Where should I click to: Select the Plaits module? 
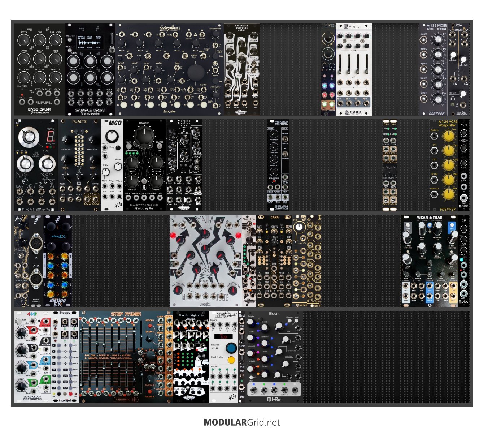click(79, 165)
